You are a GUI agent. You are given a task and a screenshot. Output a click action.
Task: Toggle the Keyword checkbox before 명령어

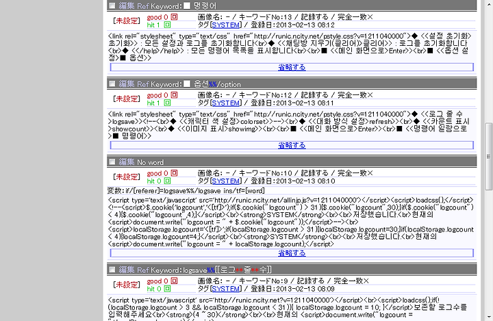pos(187,5)
